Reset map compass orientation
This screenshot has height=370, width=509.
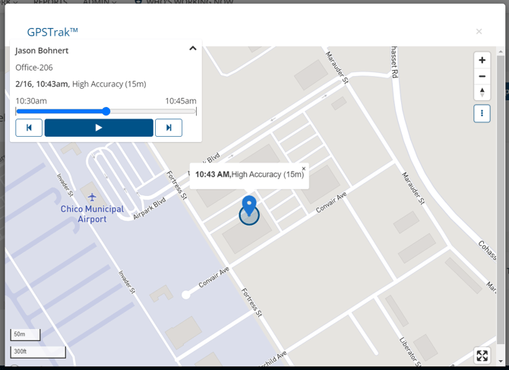click(x=482, y=92)
